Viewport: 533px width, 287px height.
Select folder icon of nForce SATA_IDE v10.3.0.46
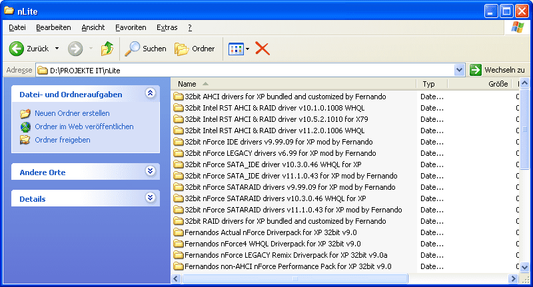[178, 164]
